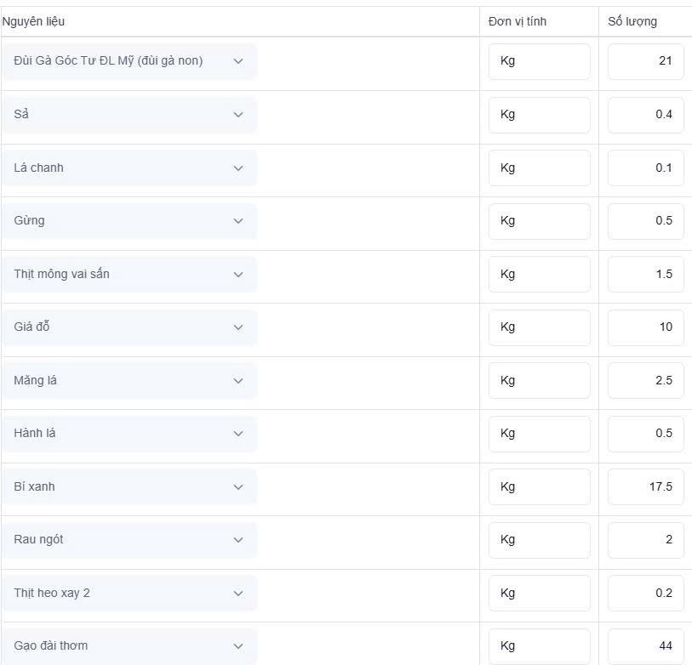The height and width of the screenshot is (665, 692).
Task: Click the Kg unit field for Giá đỗ
Action: (540, 327)
